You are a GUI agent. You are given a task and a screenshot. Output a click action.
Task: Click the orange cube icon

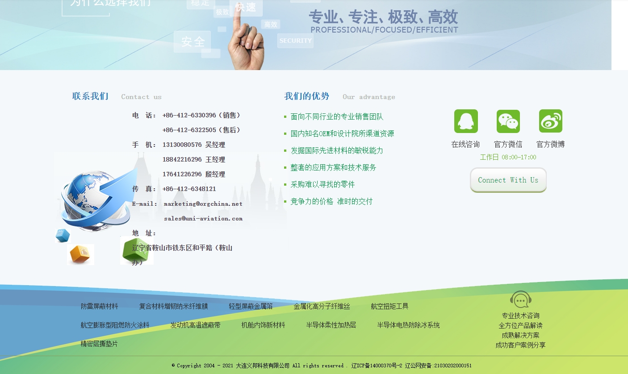click(x=80, y=254)
